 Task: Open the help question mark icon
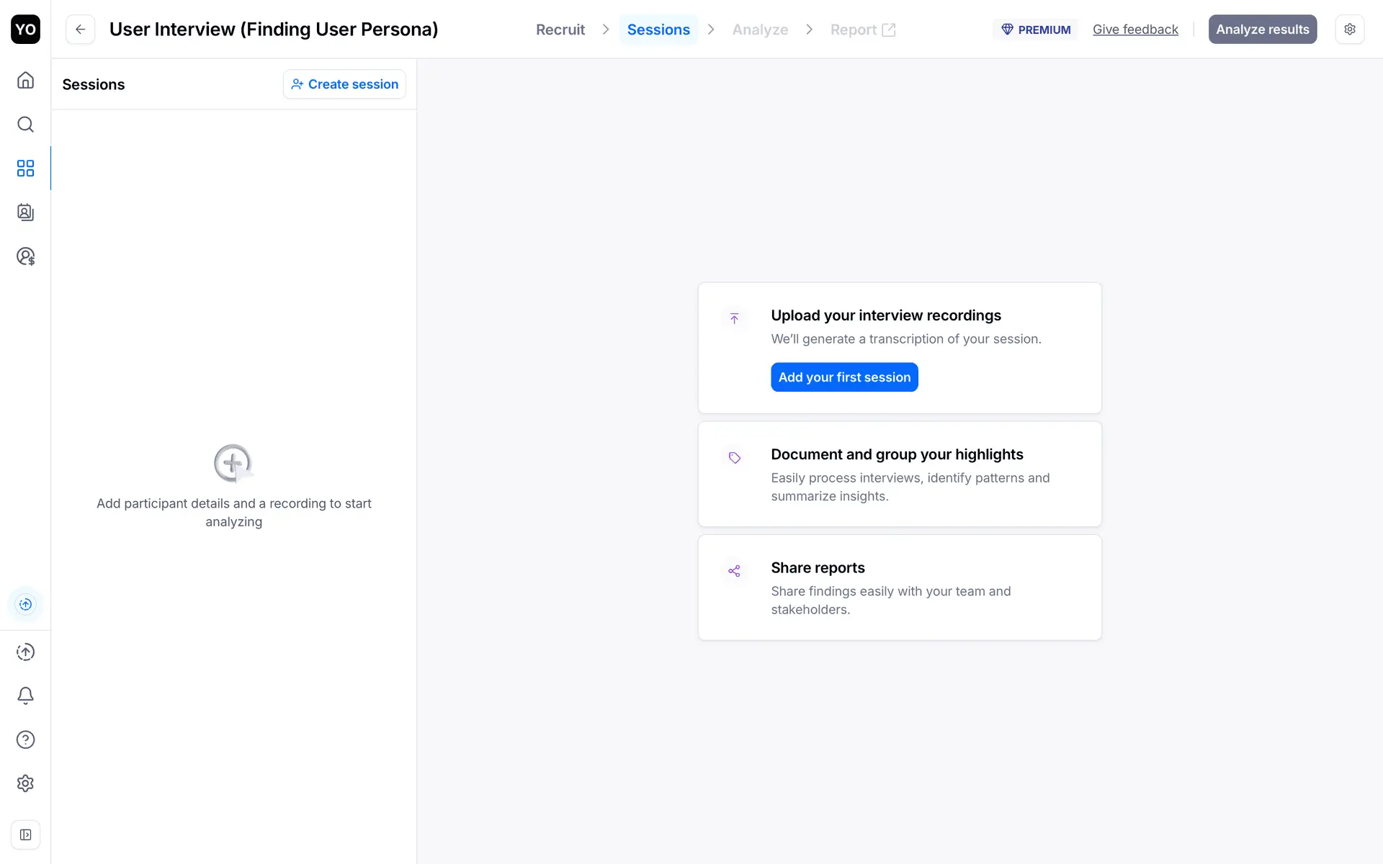click(25, 739)
